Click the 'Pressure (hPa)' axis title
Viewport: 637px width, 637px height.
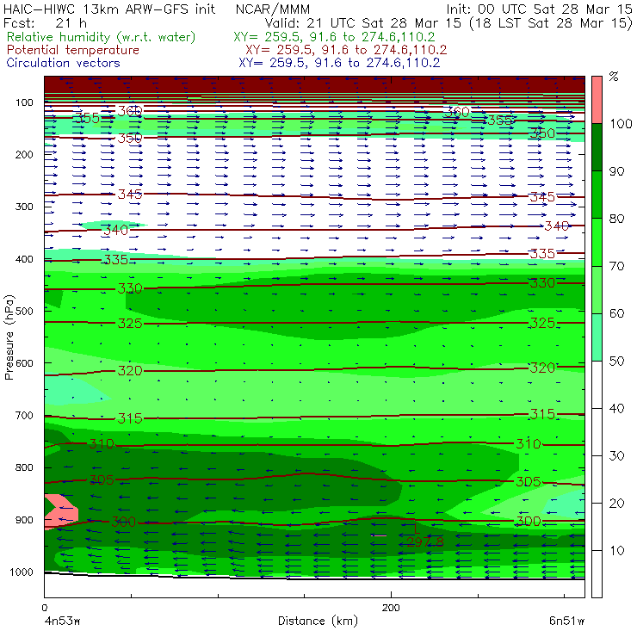click(x=9, y=337)
